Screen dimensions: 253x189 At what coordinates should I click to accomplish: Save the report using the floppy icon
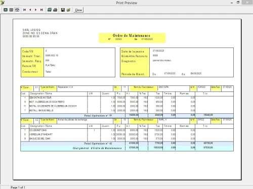point(63,10)
